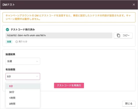Choose 30分 from the expiry list
Screen dimensions: 138x109
click(23, 92)
